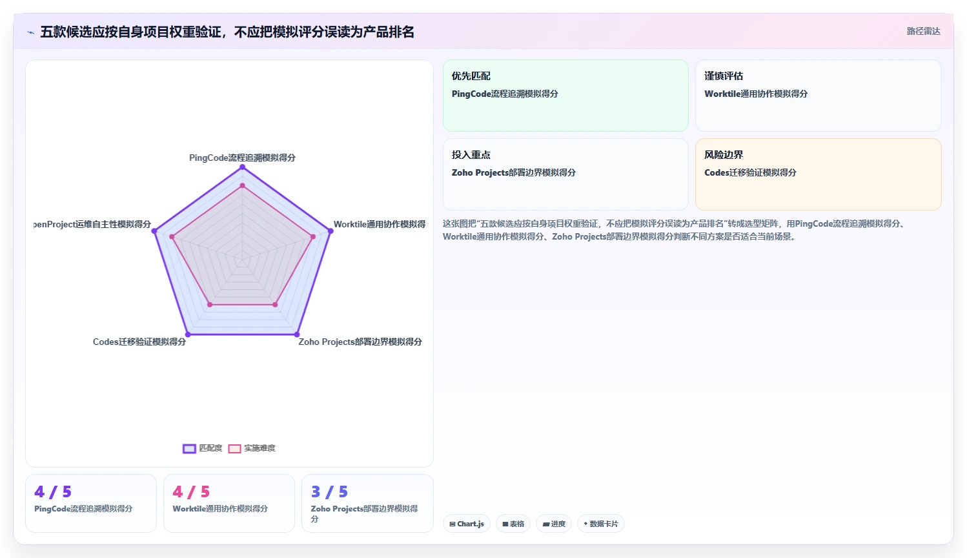Toggle the 匹配度 legend swatch
967x558 pixels.
click(x=189, y=448)
